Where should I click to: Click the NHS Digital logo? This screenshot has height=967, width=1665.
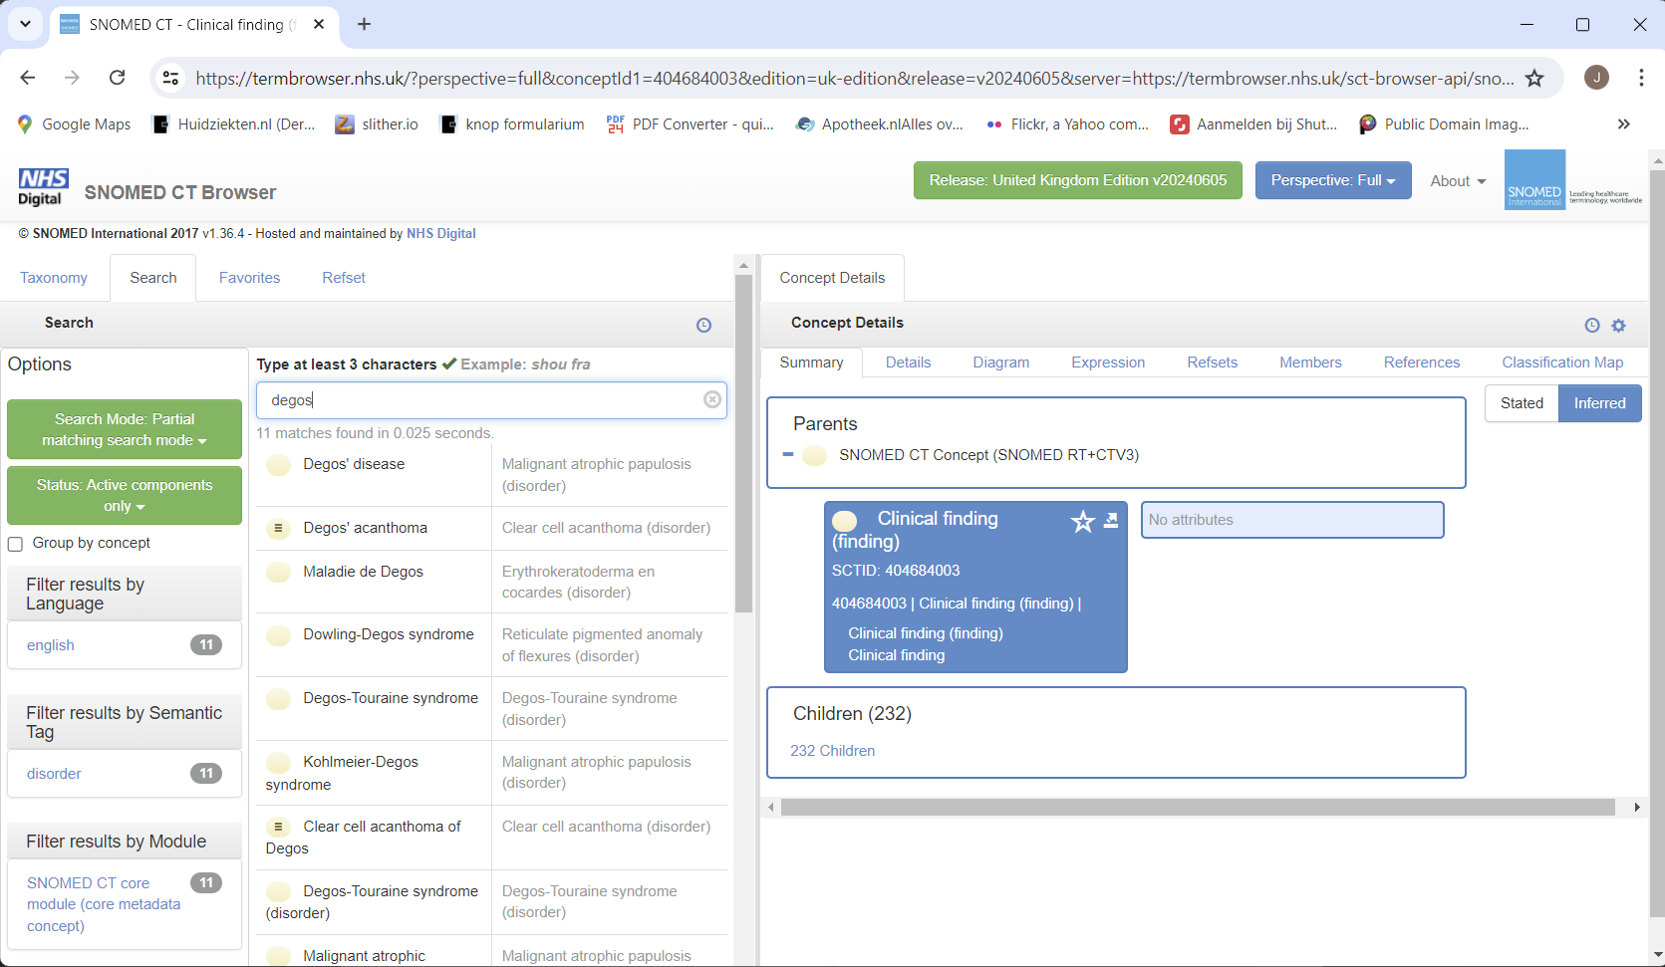pos(42,185)
